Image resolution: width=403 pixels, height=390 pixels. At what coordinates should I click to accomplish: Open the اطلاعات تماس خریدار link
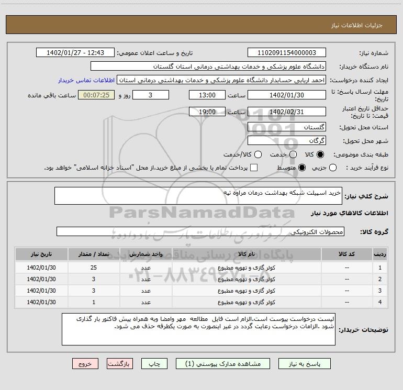tap(86, 80)
